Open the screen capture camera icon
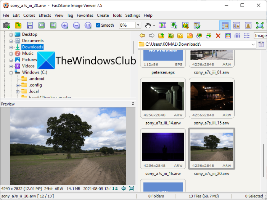Screen dimensions: 267x200 tap(6, 25)
